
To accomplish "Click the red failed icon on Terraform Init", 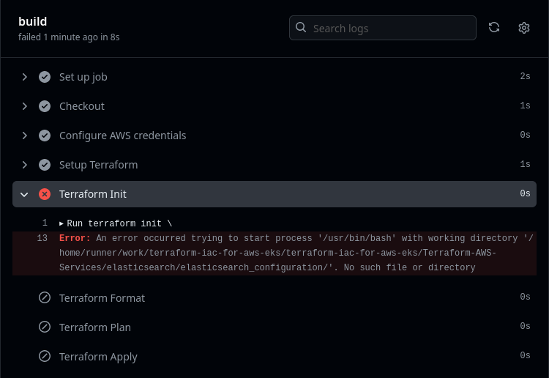I will [x=45, y=194].
